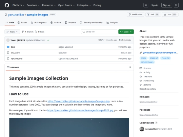Select the Insights tab
This screenshot has height=137, width=183.
(x=112, y=23)
